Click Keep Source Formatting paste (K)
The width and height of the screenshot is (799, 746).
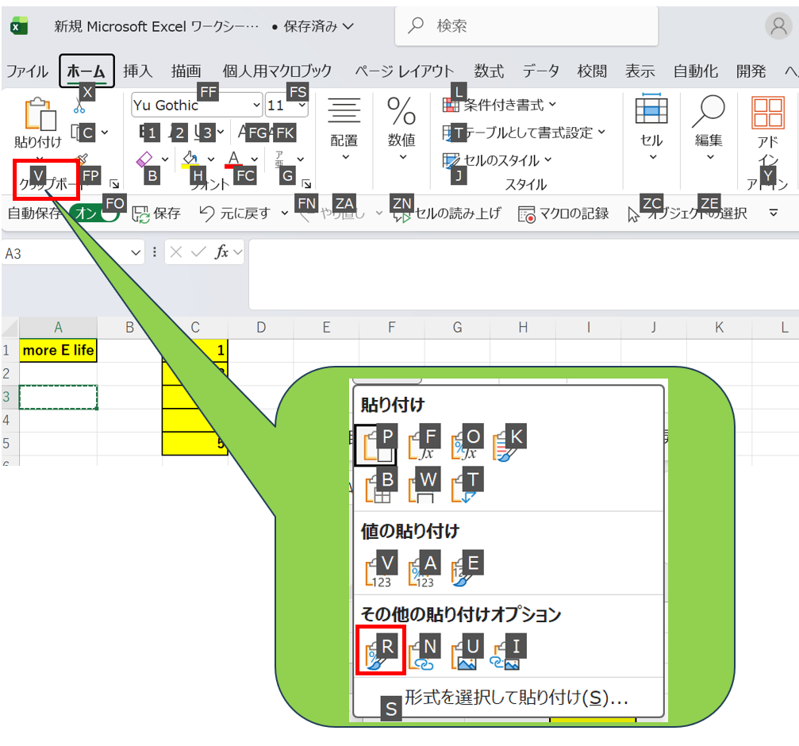(x=508, y=443)
